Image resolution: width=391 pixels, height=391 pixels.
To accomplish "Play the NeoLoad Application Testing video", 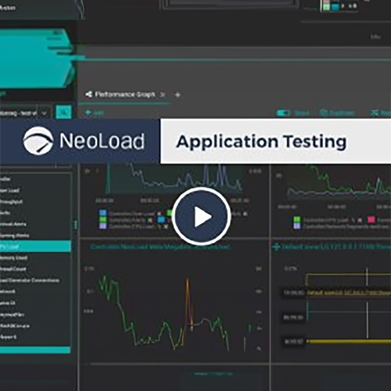I will pos(201,216).
